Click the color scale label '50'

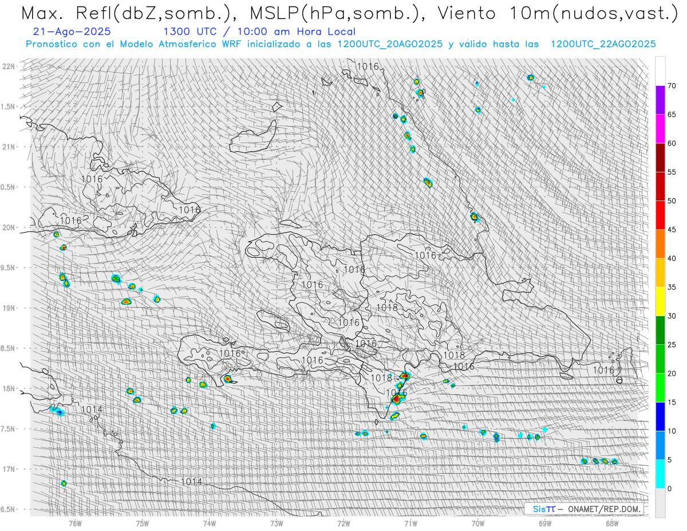[x=672, y=201]
